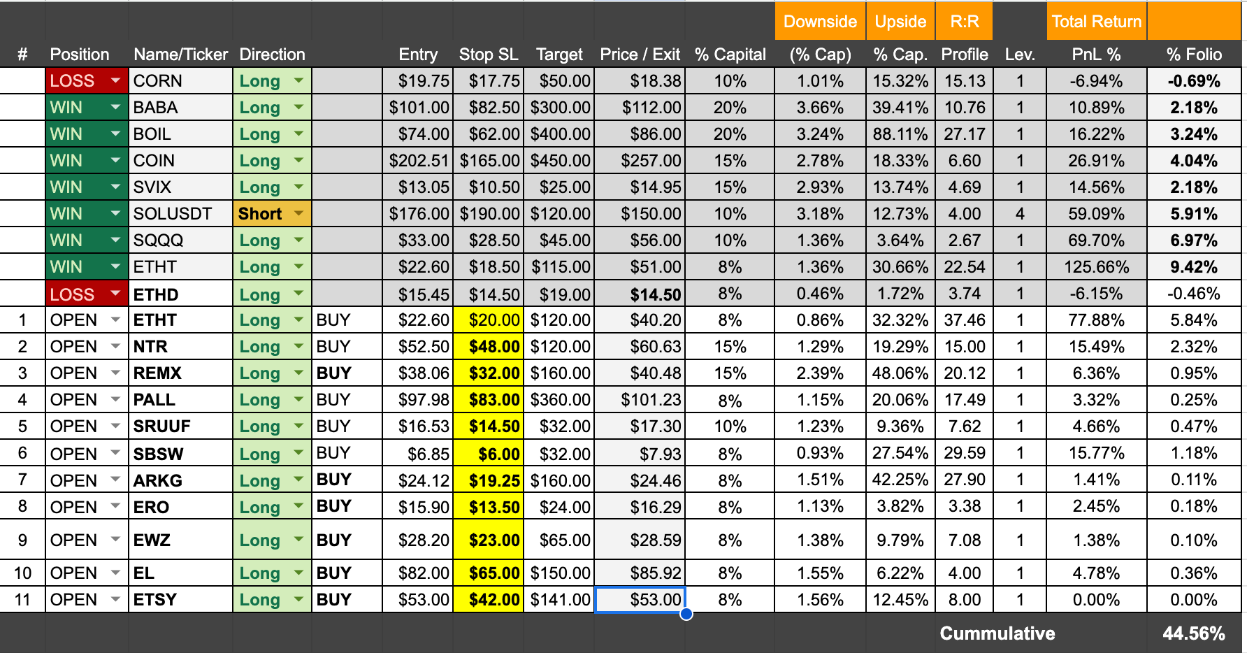Select the ARKG stop loss $19.25
Screen dimensions: 1247x653
point(489,481)
